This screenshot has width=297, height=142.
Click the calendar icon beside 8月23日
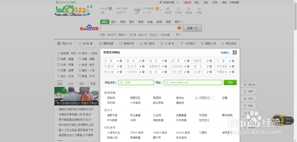point(110,9)
